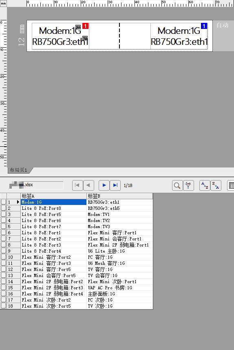The height and width of the screenshot is (350, 234).
Task: Select cell PC 次卧:1G
Action: tap(119, 300)
